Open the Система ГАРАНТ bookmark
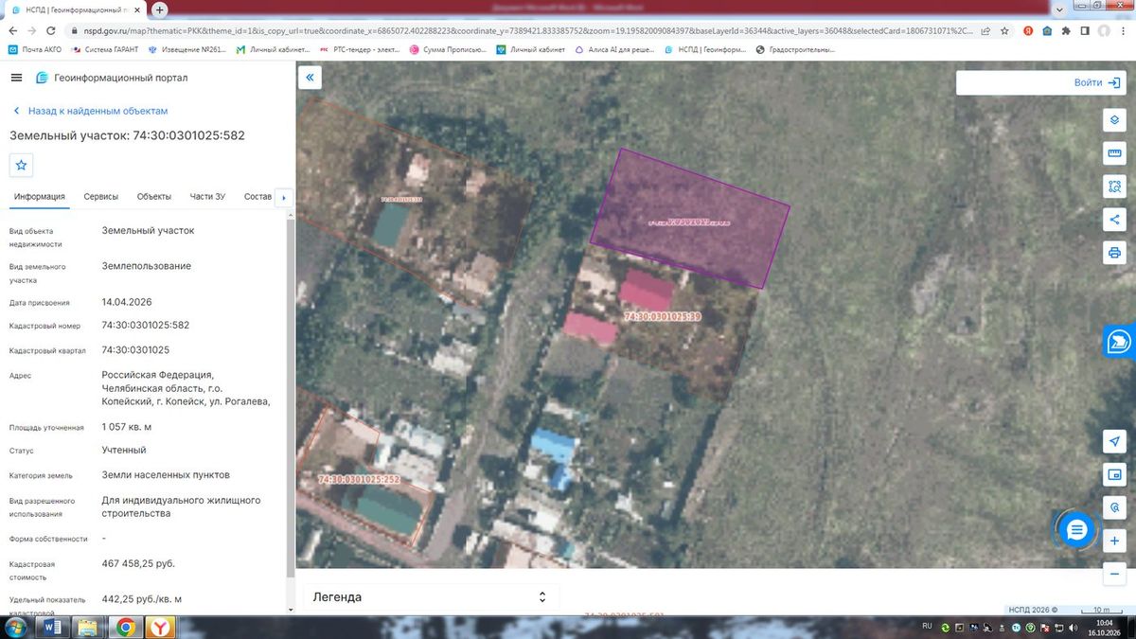 click(104, 49)
